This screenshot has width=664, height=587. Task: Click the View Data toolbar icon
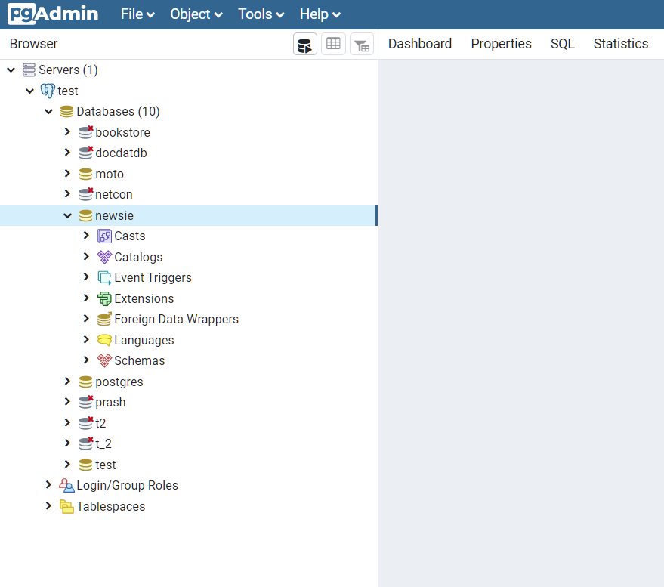point(332,44)
